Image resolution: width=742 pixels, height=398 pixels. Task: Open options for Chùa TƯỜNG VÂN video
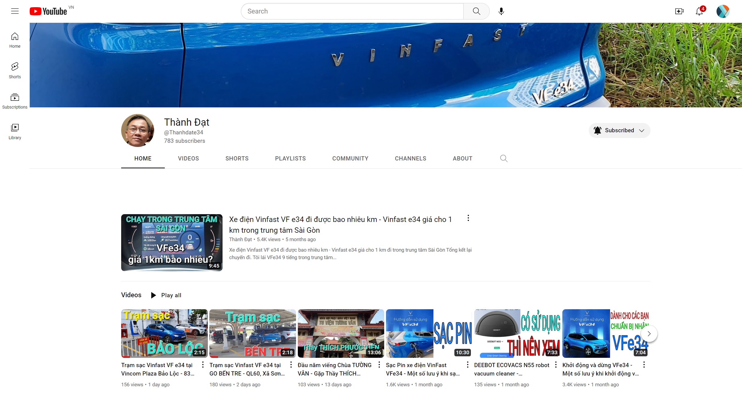point(379,365)
